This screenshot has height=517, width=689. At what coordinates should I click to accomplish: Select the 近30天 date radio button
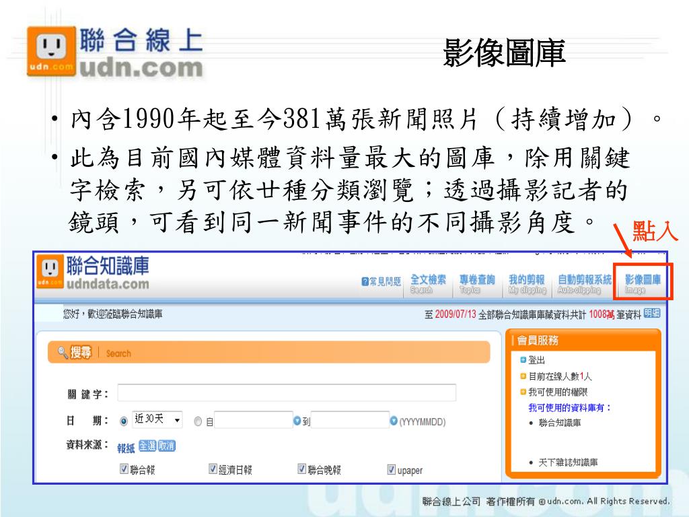pos(124,421)
